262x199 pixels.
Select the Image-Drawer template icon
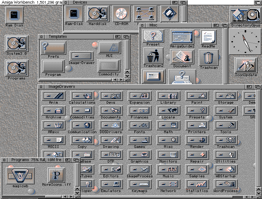[81, 56]
